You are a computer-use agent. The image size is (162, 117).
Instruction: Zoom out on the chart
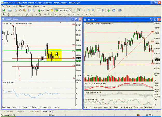pos(93,10)
